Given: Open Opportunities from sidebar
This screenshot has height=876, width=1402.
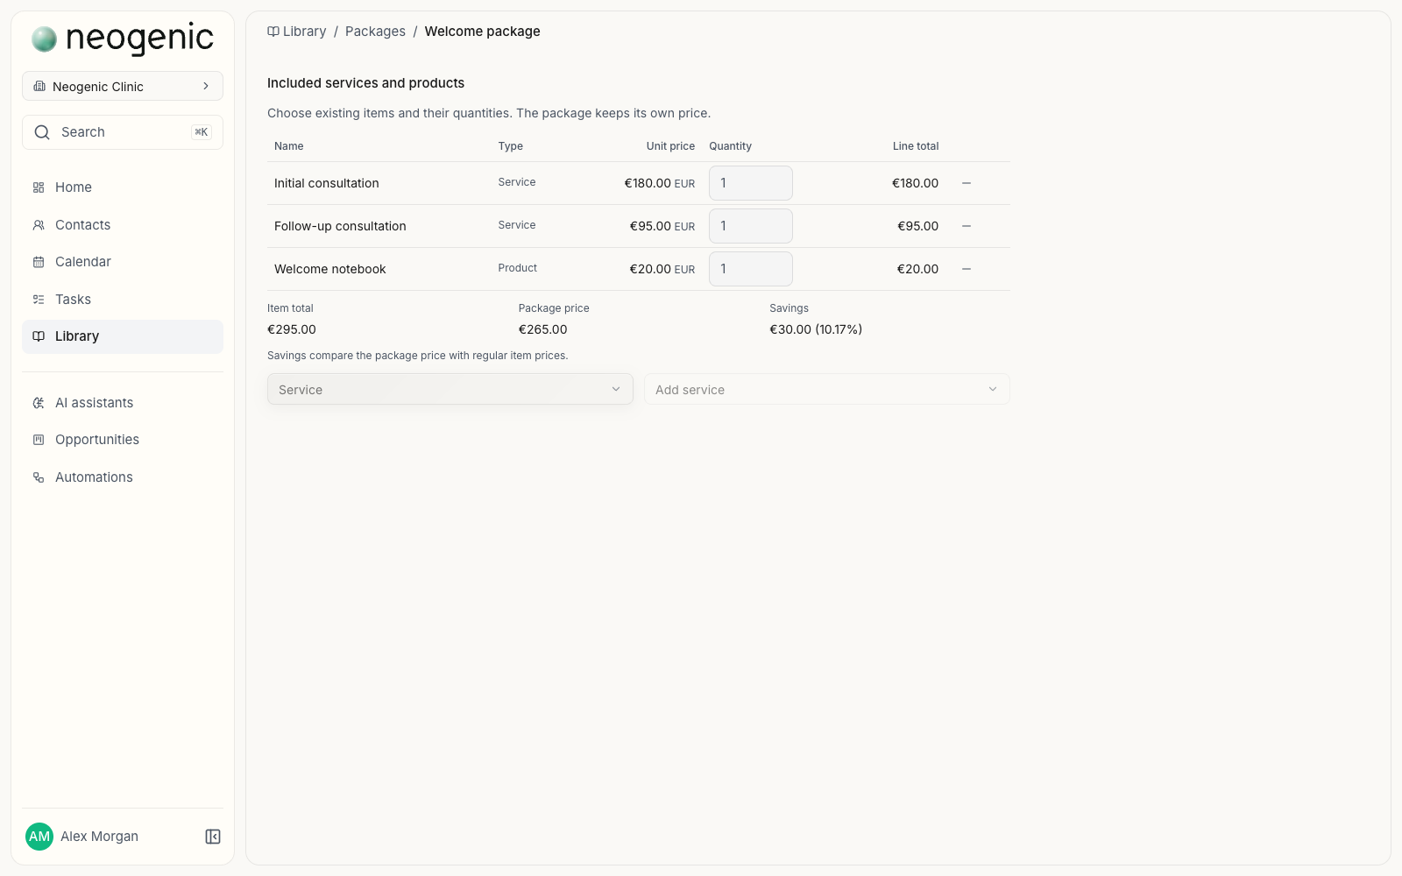Looking at the screenshot, I should point(123,440).
